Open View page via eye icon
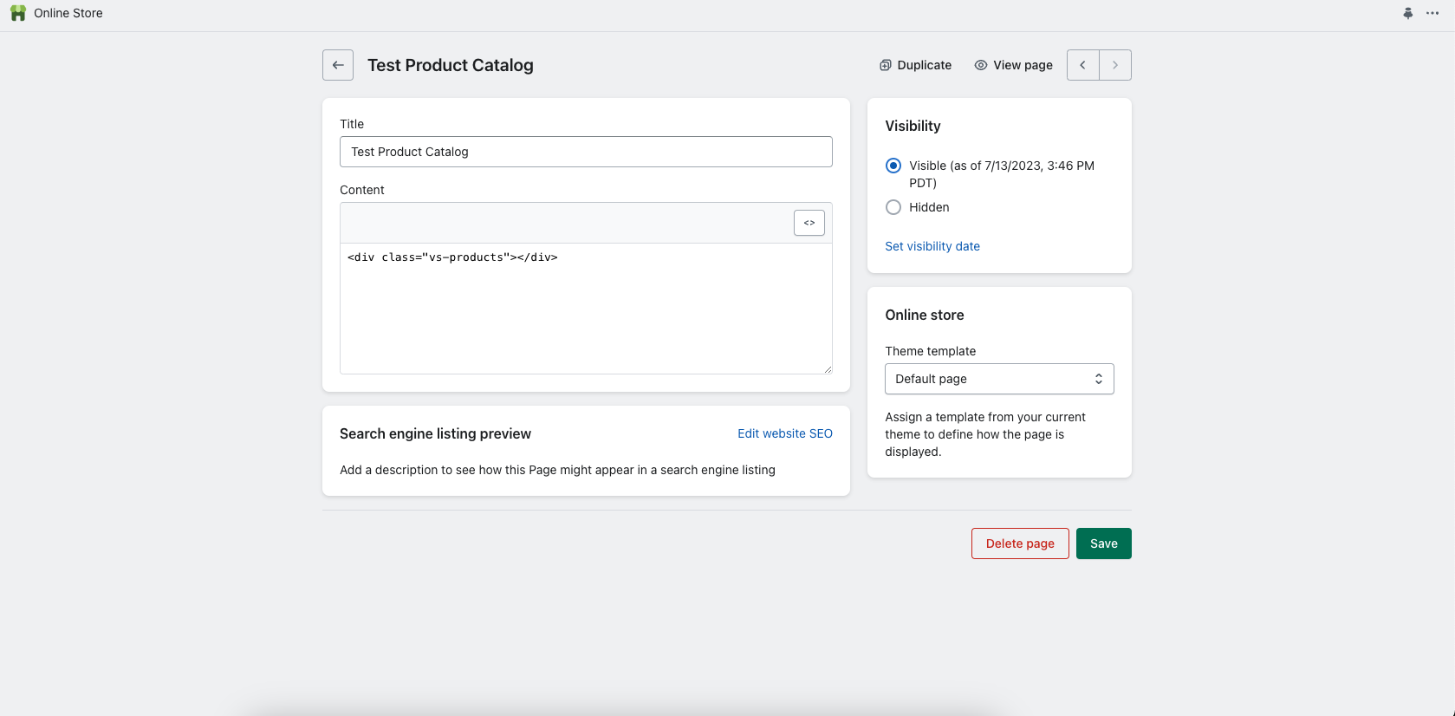Viewport: 1455px width, 716px height. [981, 65]
